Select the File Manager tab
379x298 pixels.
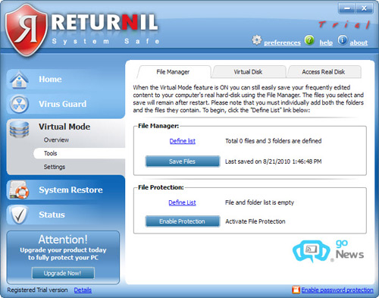click(173, 72)
